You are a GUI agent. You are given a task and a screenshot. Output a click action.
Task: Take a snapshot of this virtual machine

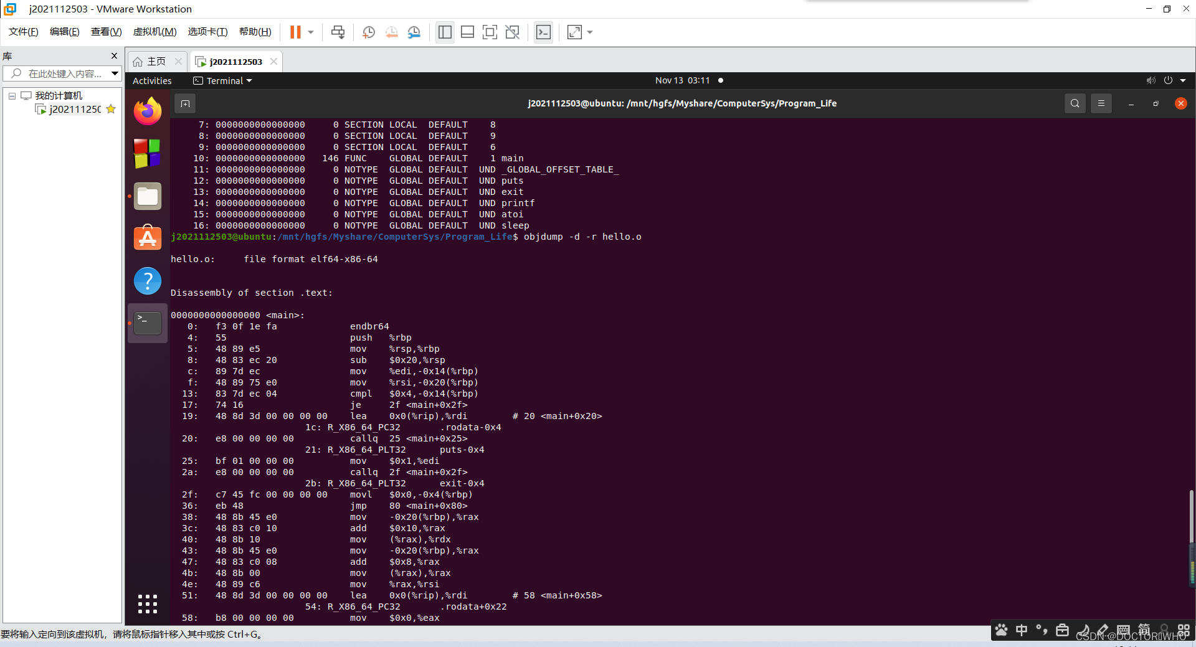click(368, 32)
